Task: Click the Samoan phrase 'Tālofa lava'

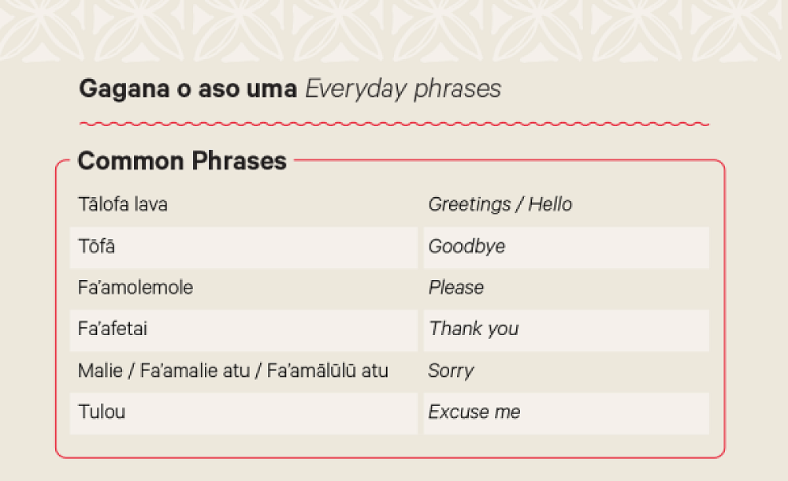Action: coord(123,205)
